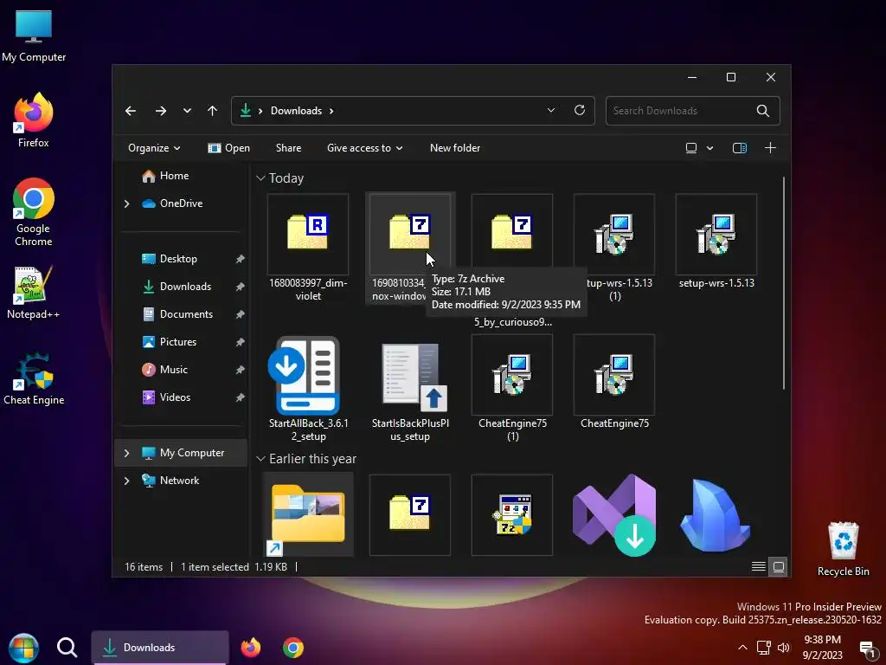This screenshot has height=665, width=886.
Task: Open Google Chrome desktop shortcut
Action: coord(34,212)
